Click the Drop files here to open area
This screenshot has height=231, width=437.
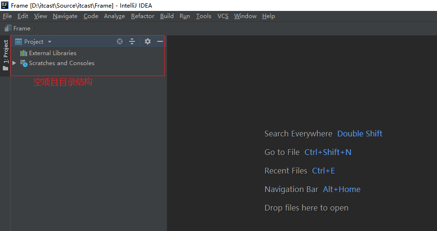pos(306,208)
